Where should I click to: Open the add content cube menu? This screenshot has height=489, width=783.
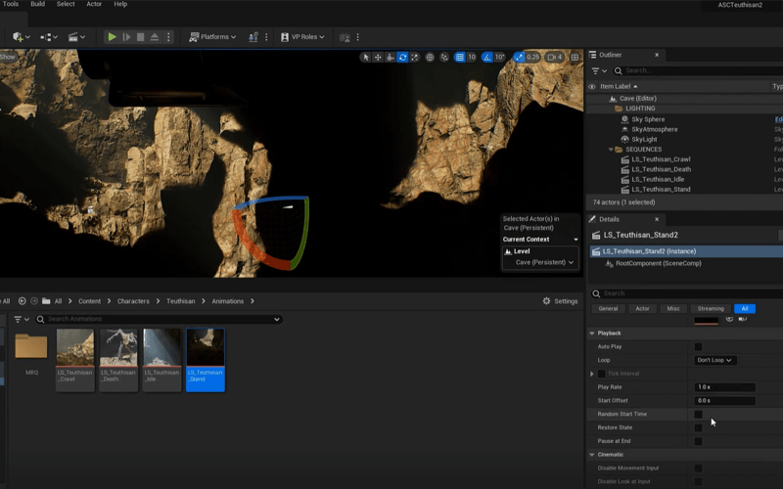tap(21, 37)
